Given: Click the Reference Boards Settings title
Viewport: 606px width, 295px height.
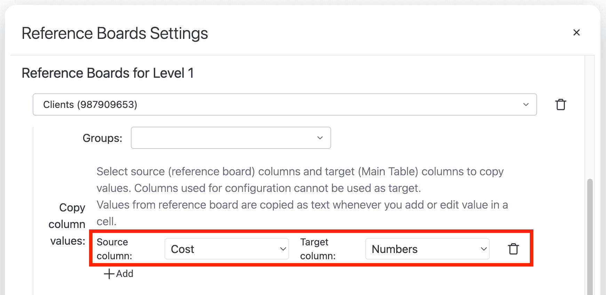Looking at the screenshot, I should coord(115,34).
